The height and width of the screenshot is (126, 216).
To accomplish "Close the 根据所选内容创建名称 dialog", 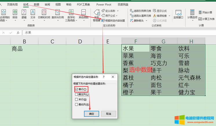I will (x=113, y=77).
